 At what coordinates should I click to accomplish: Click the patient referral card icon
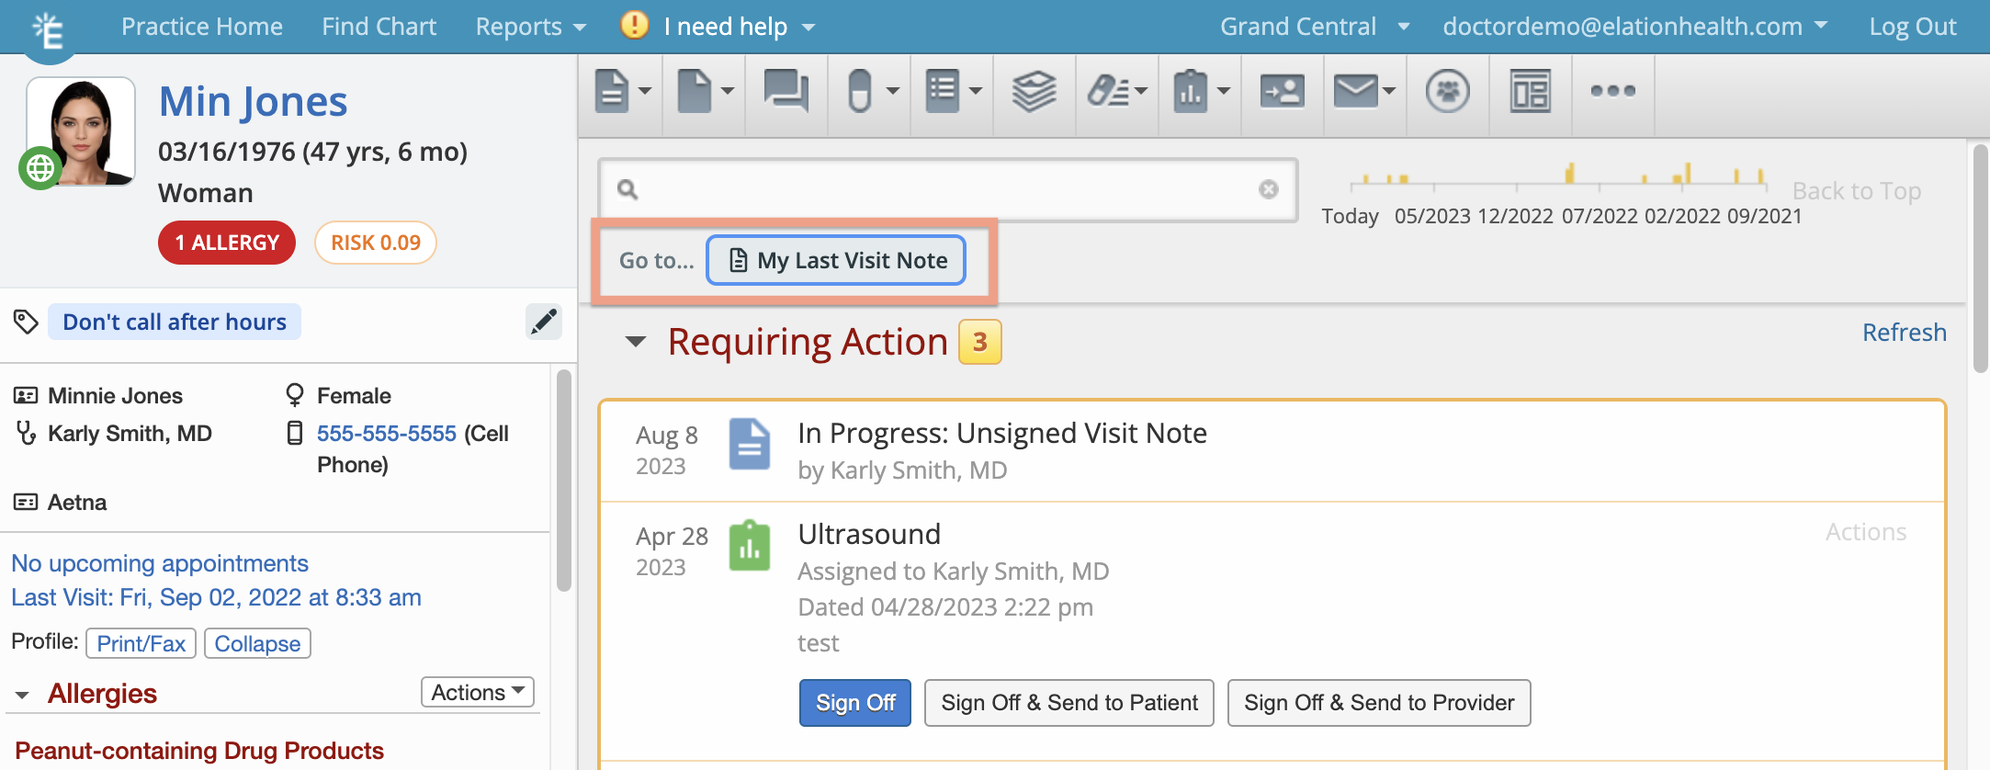[1282, 91]
